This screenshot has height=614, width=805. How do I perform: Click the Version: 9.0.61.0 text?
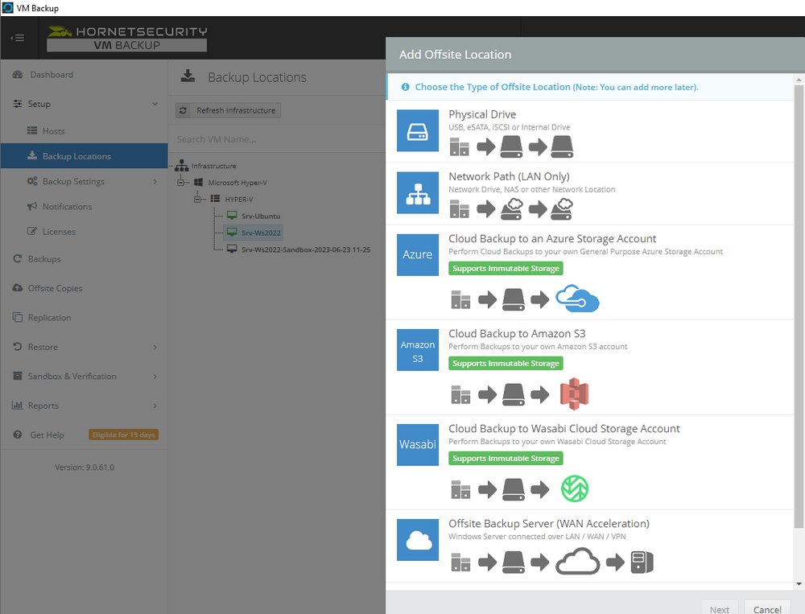(x=85, y=468)
